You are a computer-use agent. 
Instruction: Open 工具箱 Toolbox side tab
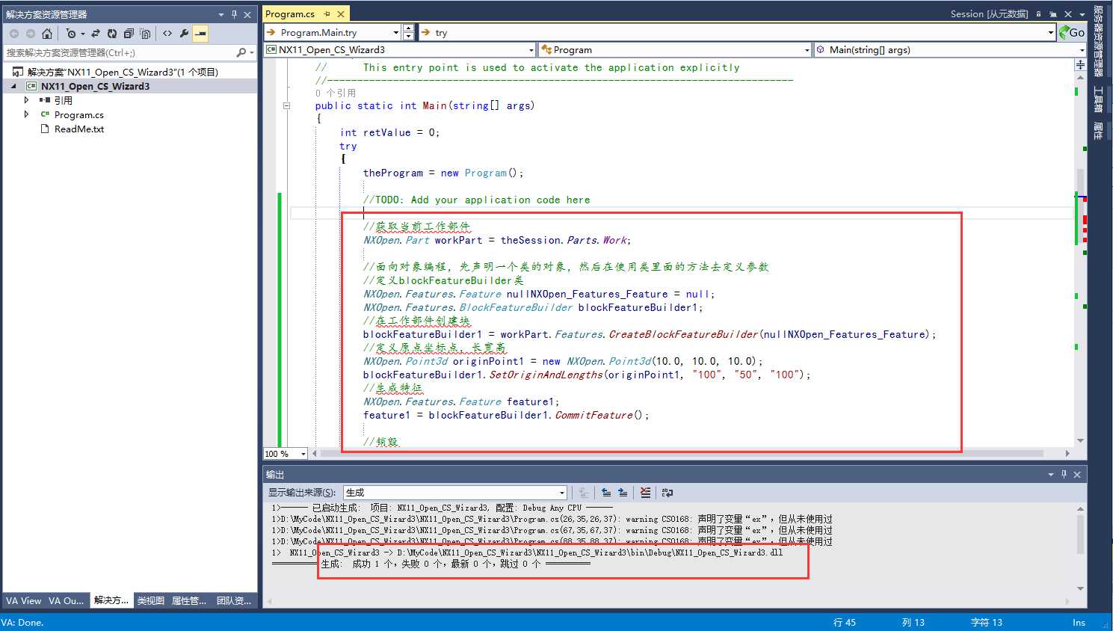pyautogui.click(x=1098, y=99)
